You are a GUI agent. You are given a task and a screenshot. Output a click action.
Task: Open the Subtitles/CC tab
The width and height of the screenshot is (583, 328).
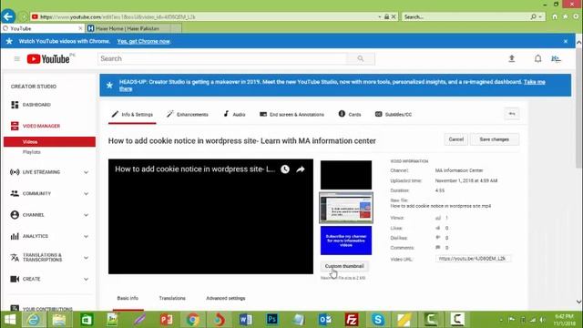coord(394,115)
